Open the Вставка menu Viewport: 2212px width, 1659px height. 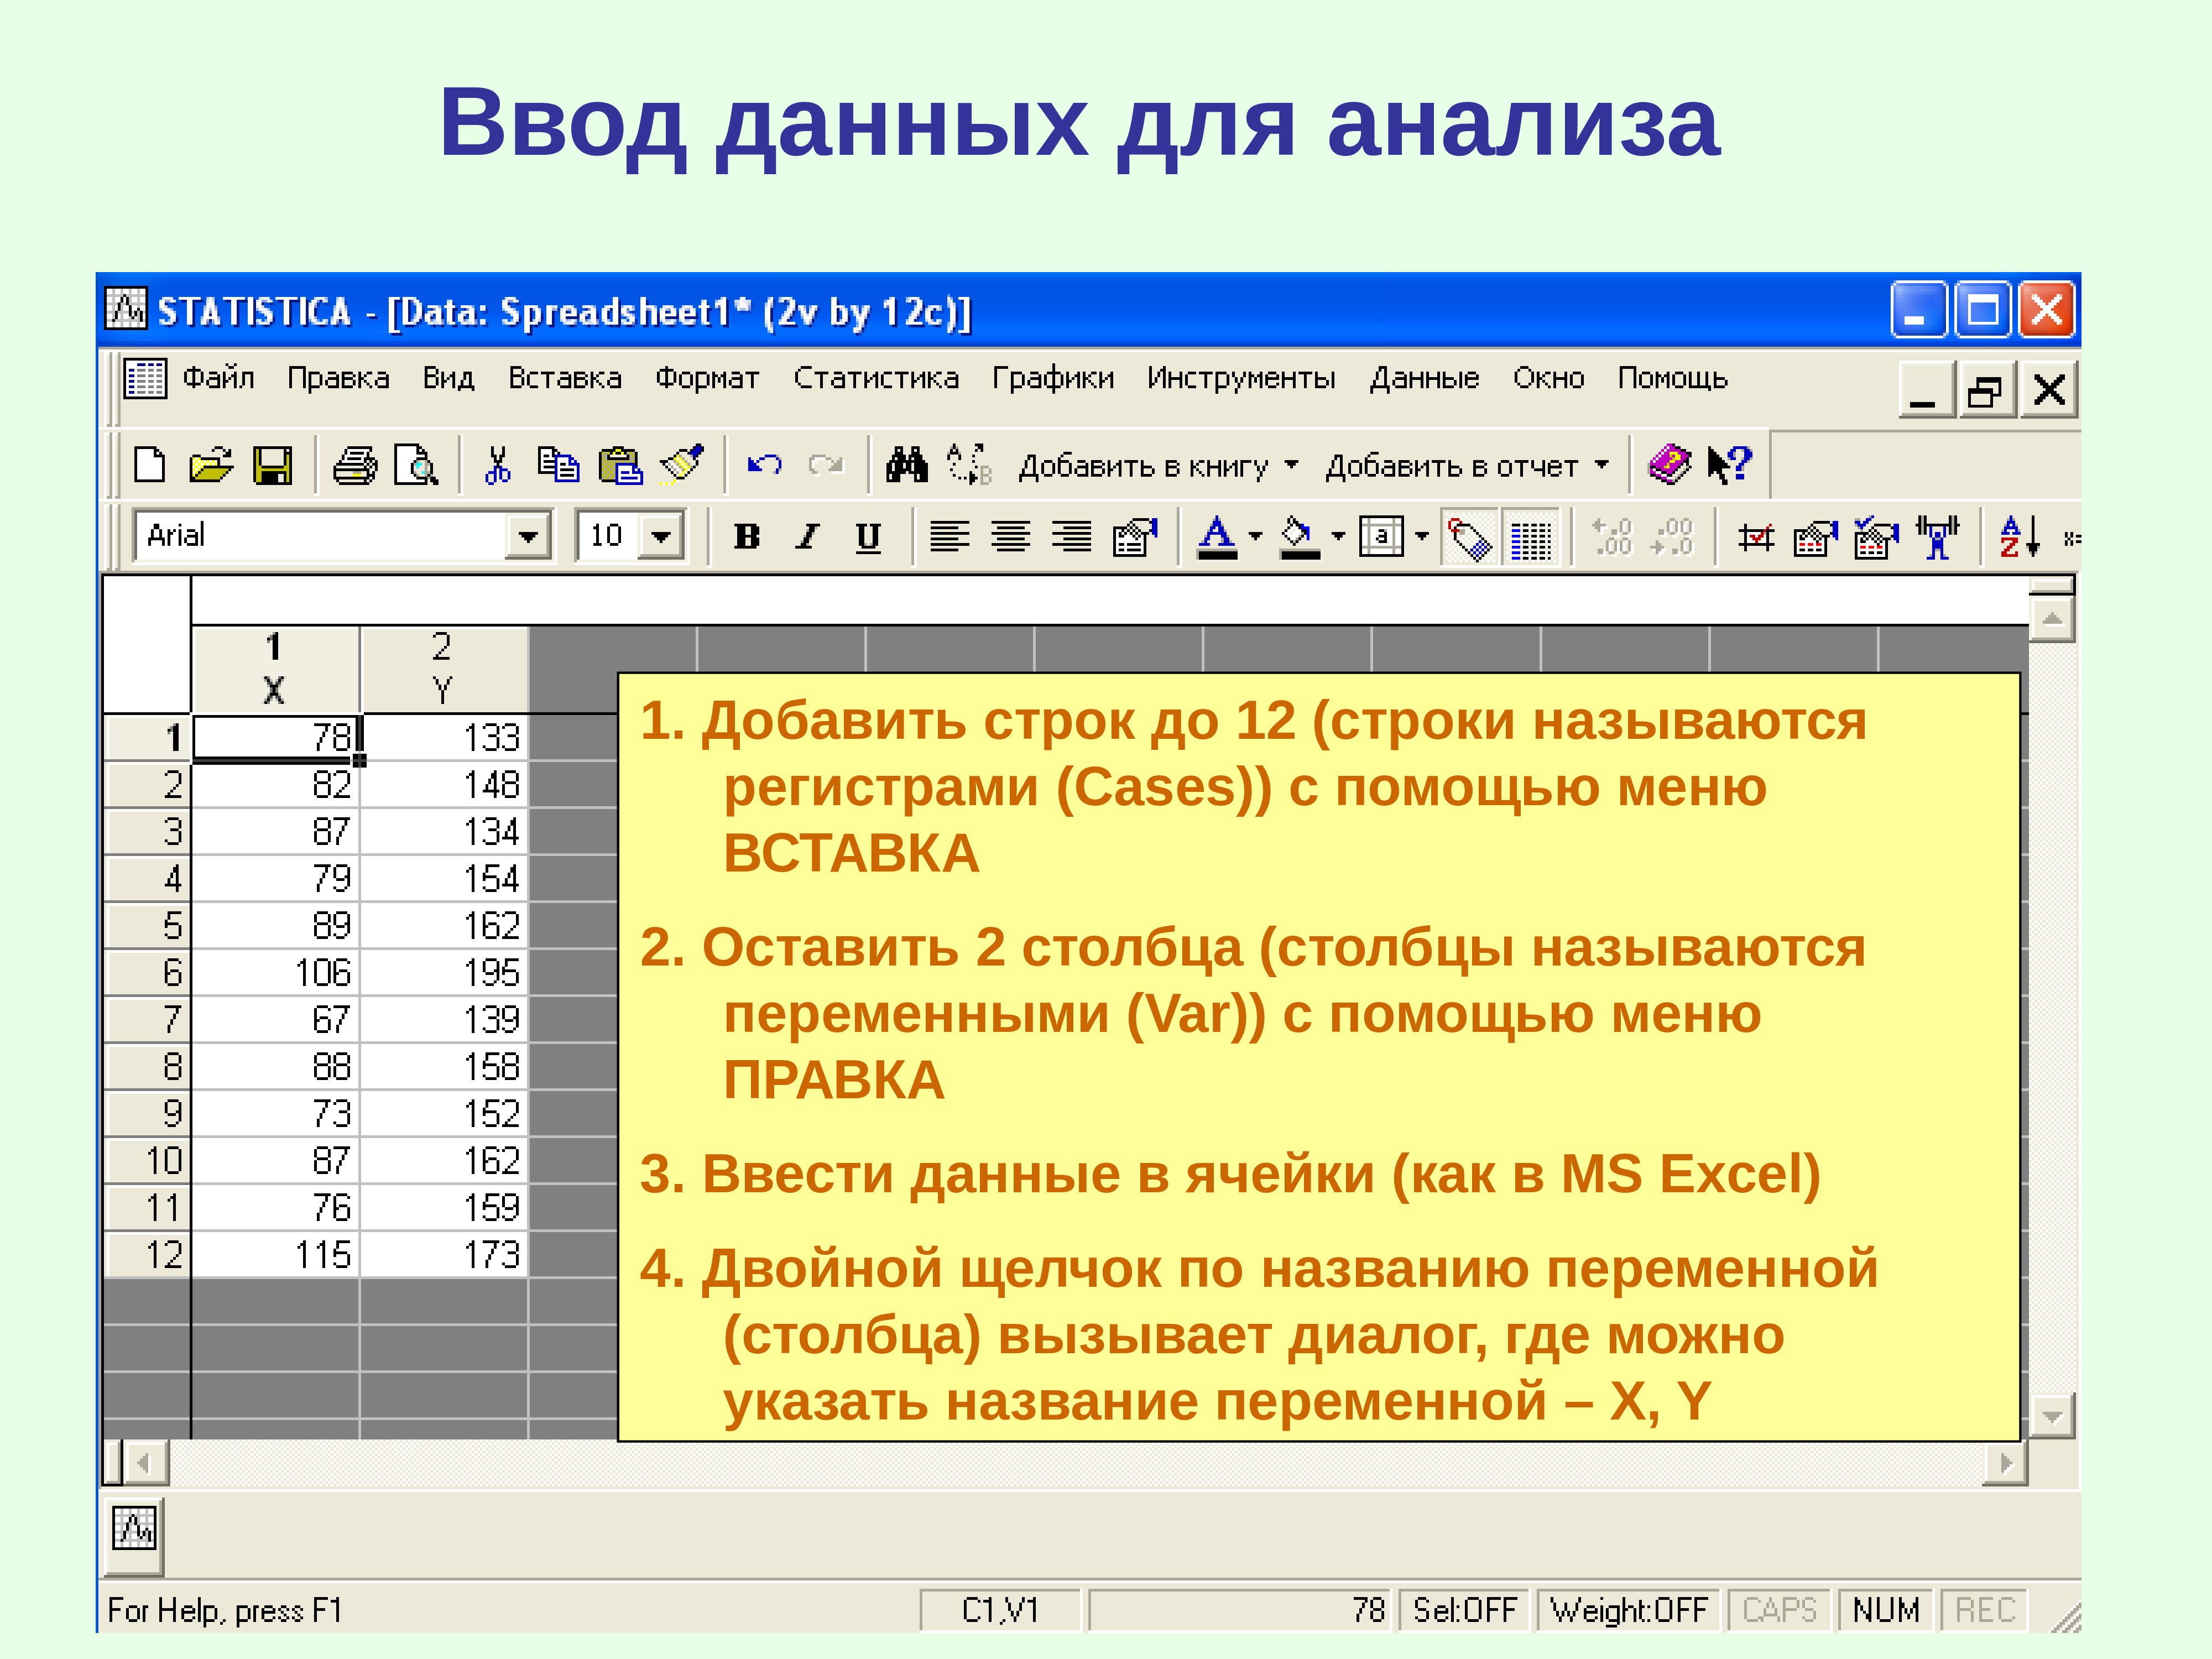click(564, 378)
